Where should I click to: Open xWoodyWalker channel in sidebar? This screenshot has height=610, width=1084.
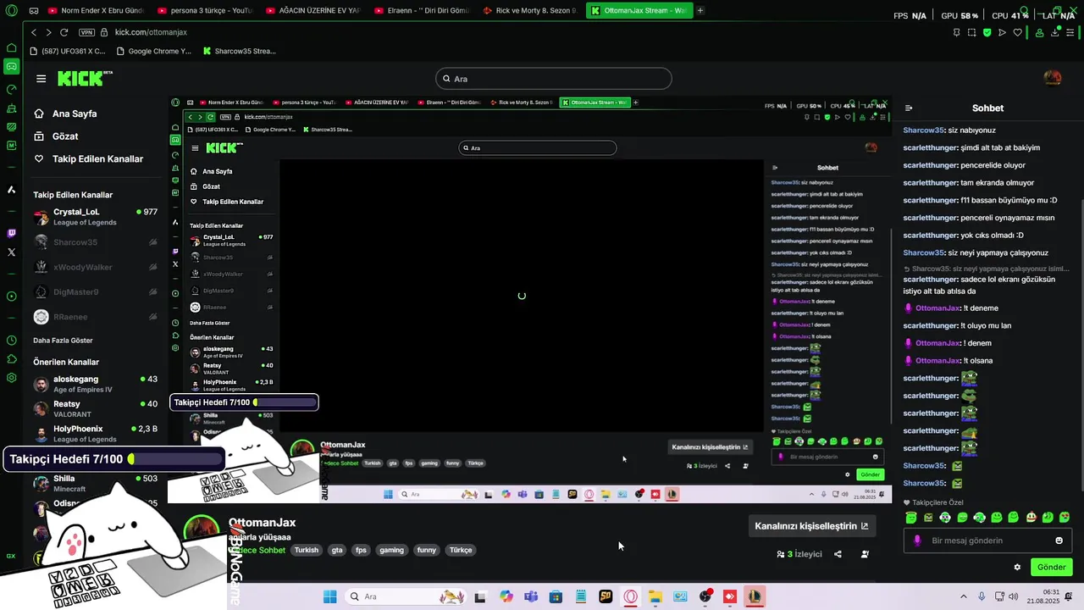(95, 267)
